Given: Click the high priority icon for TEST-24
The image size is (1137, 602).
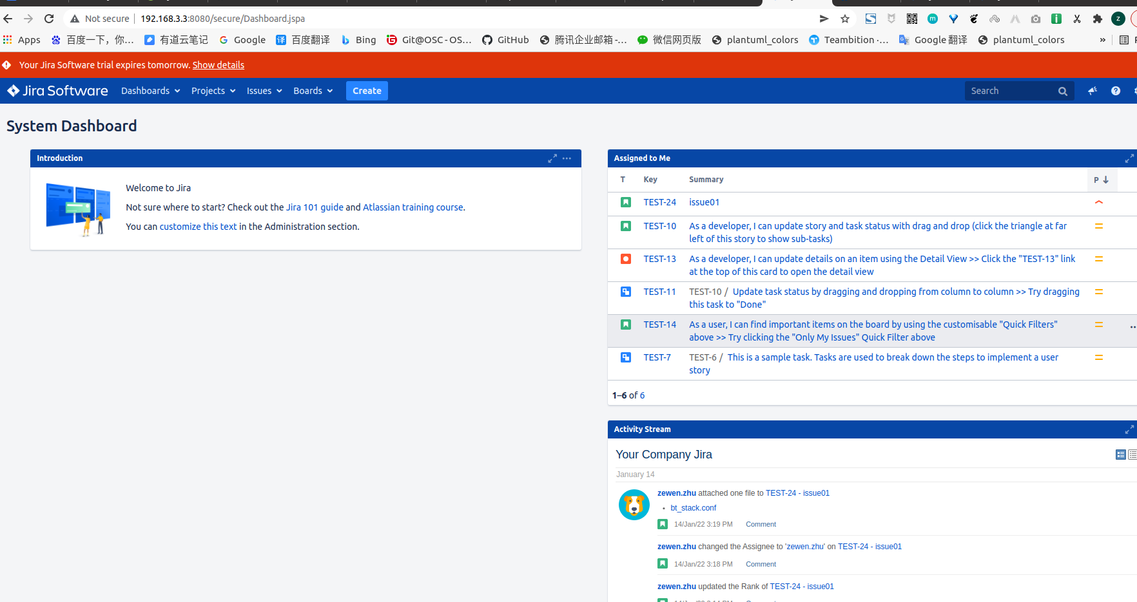Looking at the screenshot, I should [1099, 202].
